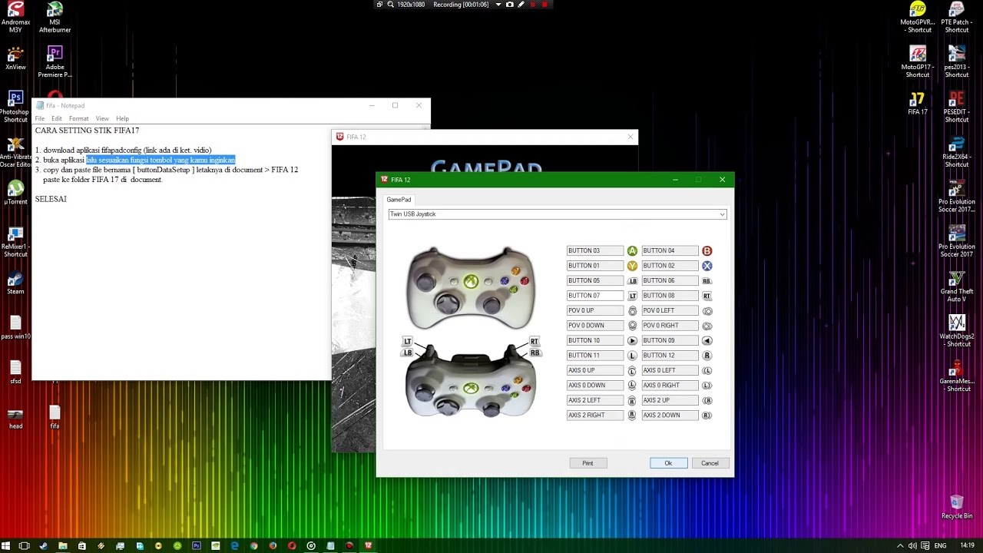The height and width of the screenshot is (553, 983).
Task: Select the Steam desktop icon
Action: pos(15,283)
